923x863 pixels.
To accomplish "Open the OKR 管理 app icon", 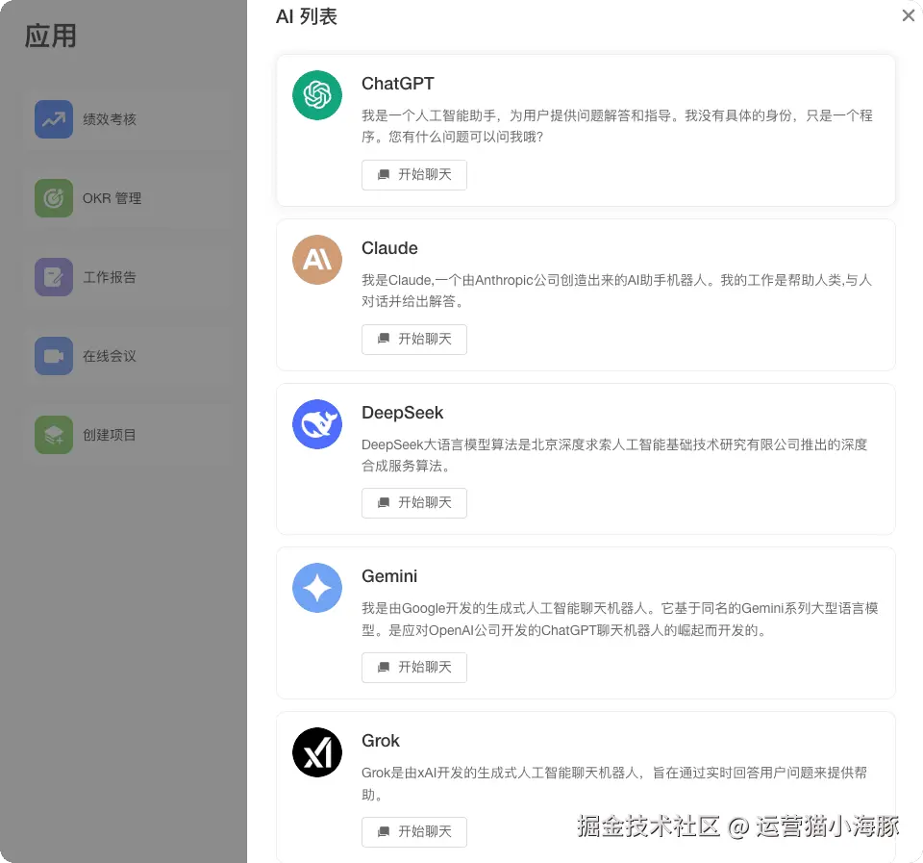I will [54, 198].
